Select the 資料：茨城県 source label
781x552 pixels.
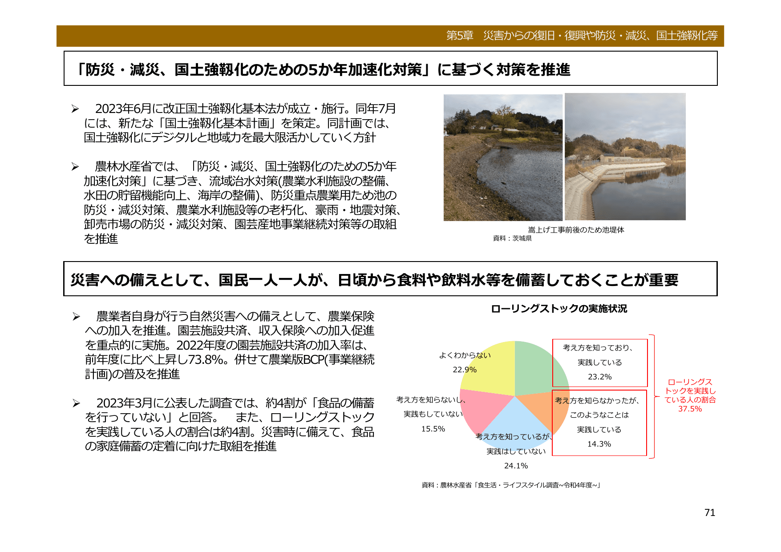(513, 239)
